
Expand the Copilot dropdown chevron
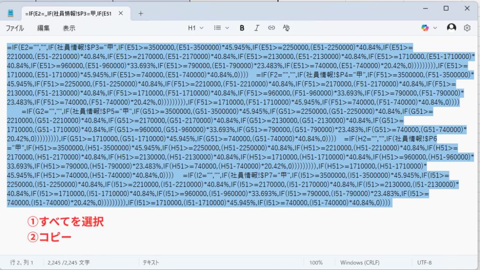[x=435, y=28]
